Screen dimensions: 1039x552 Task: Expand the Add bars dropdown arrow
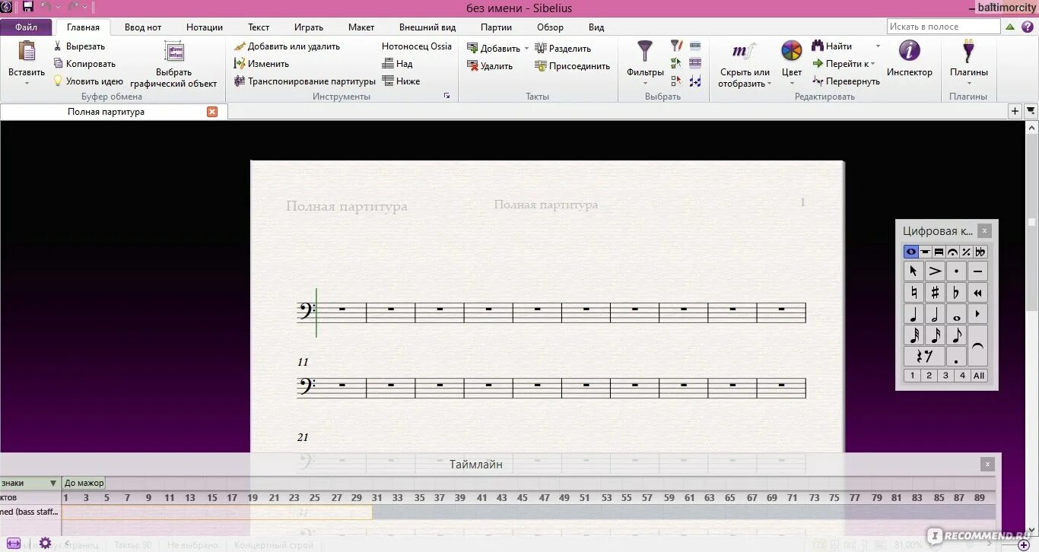pyautogui.click(x=526, y=49)
